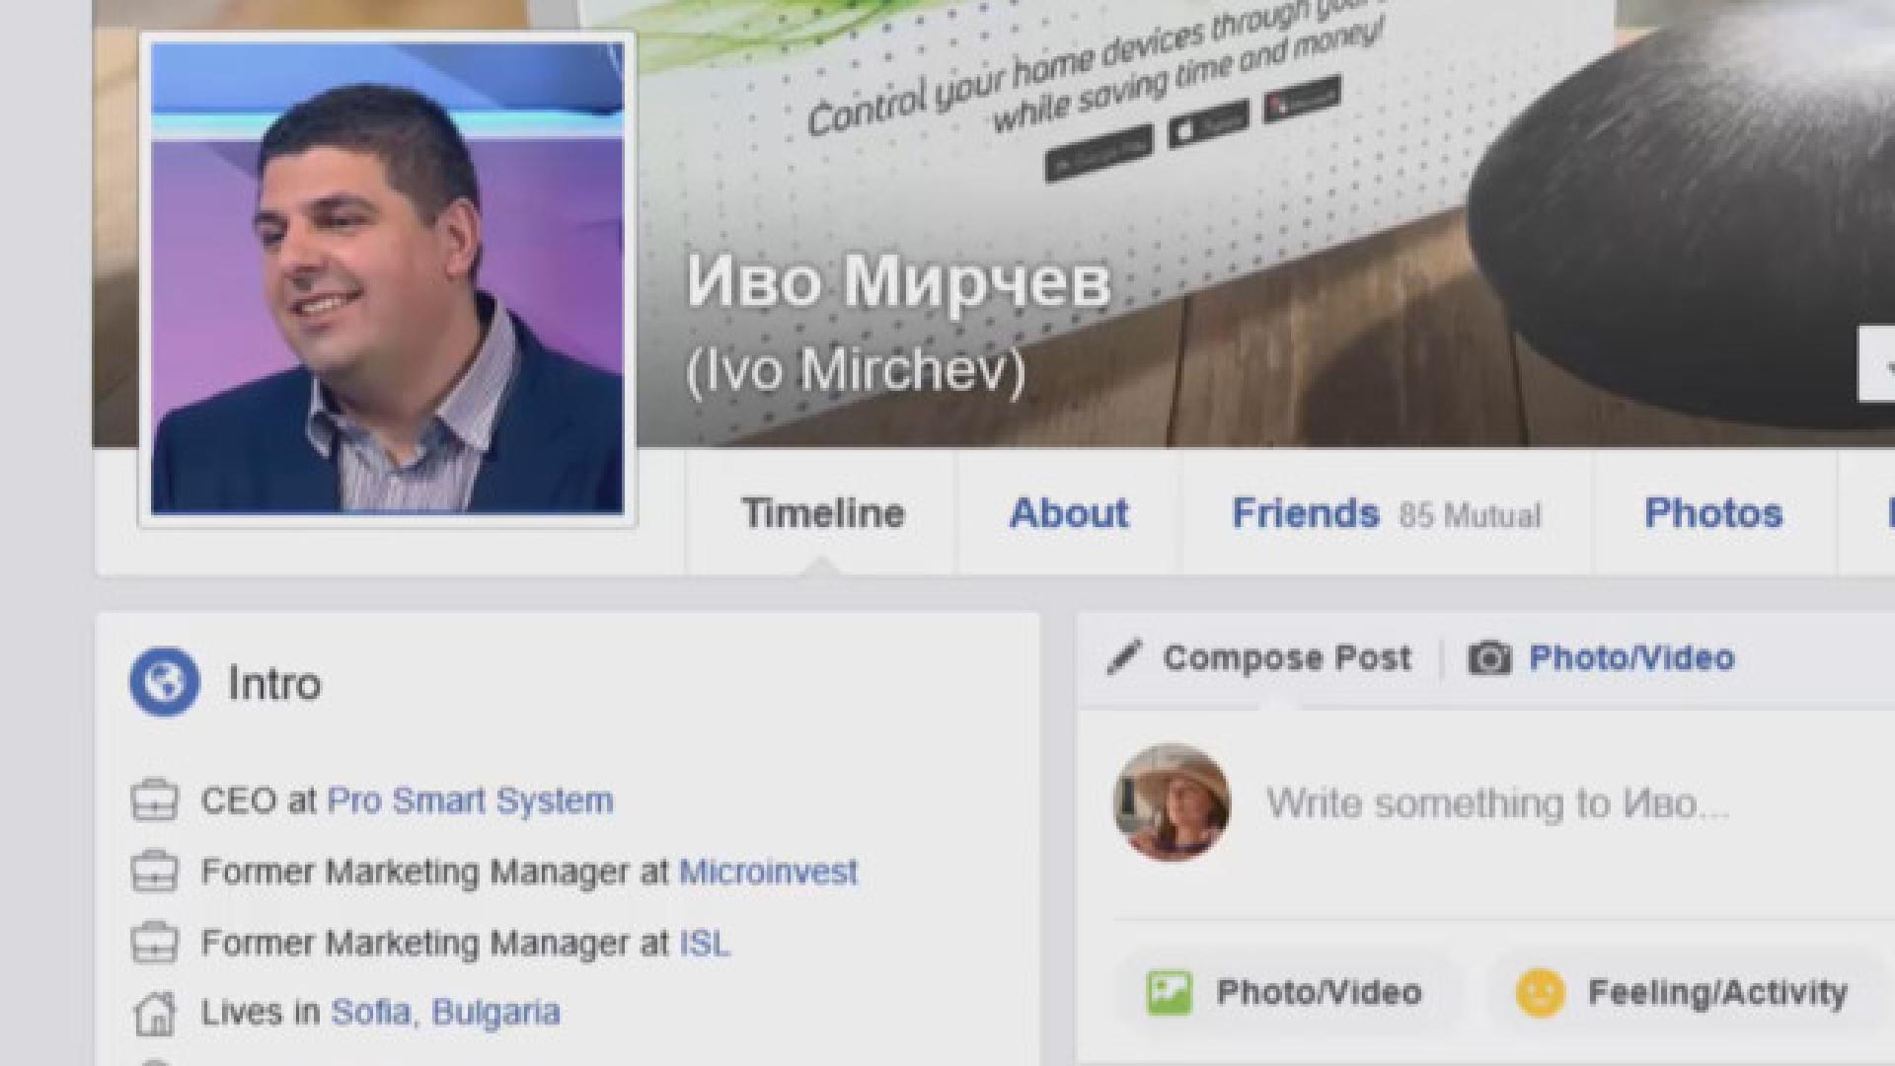Screen dimensions: 1895x1066
Task: Click the globe Intro icon
Action: coord(164,682)
